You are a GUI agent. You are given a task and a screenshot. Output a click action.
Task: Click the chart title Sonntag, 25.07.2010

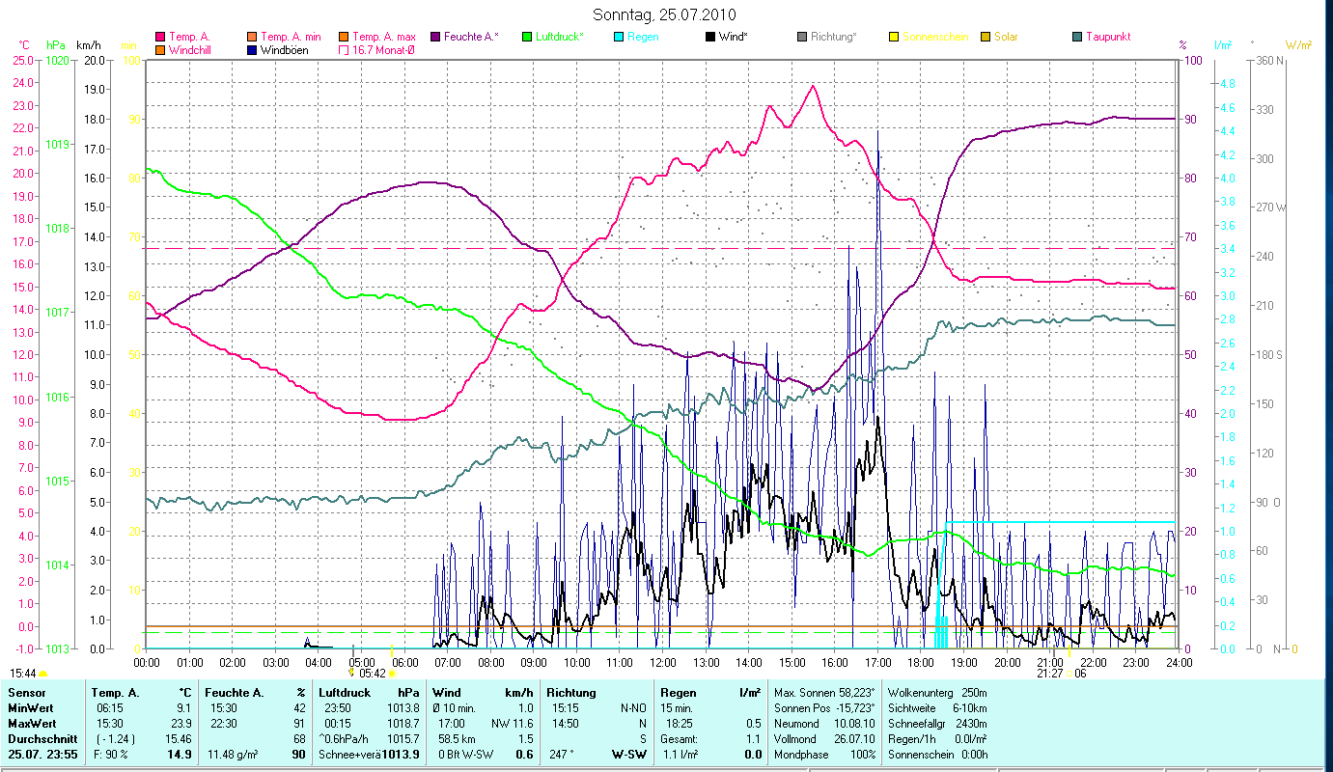666,14
